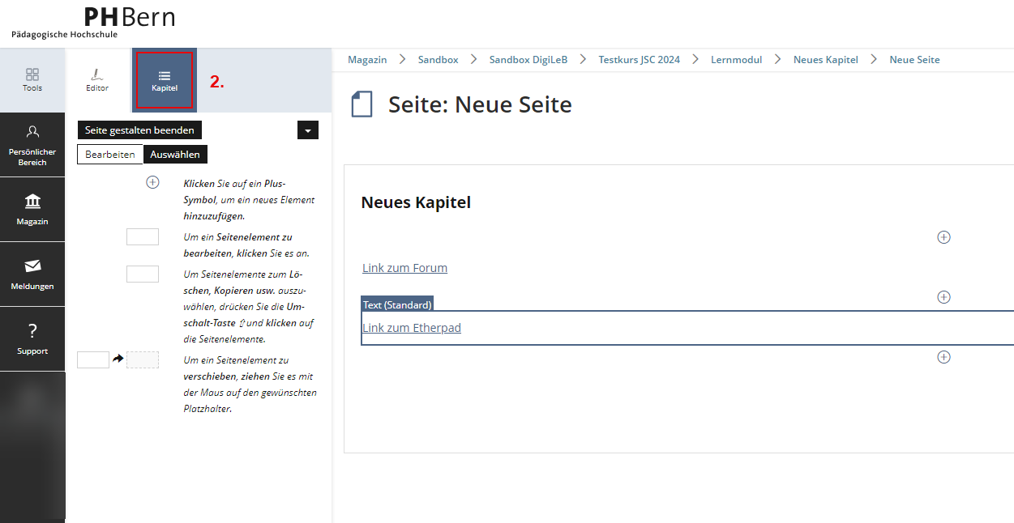Open the Support help item
Image resolution: width=1014 pixels, height=523 pixels.
pos(32,338)
